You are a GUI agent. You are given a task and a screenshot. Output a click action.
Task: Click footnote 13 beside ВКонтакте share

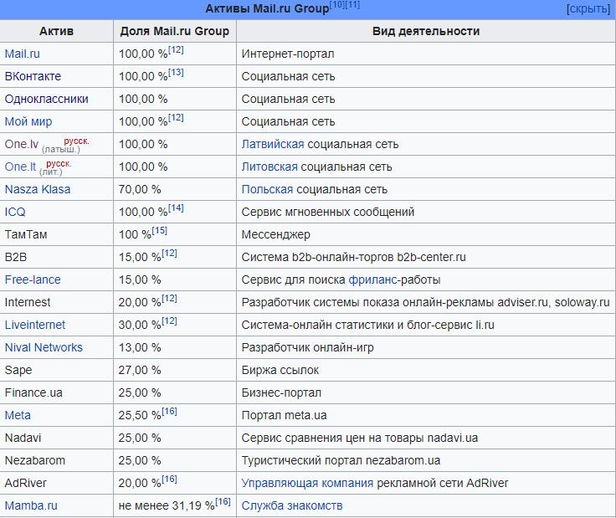176,73
